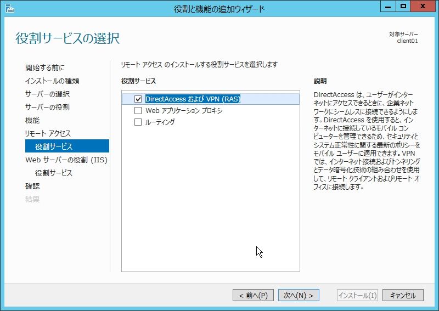This screenshot has height=311, width=439.
Task: Close the wizard with X button
Action: 423,7
